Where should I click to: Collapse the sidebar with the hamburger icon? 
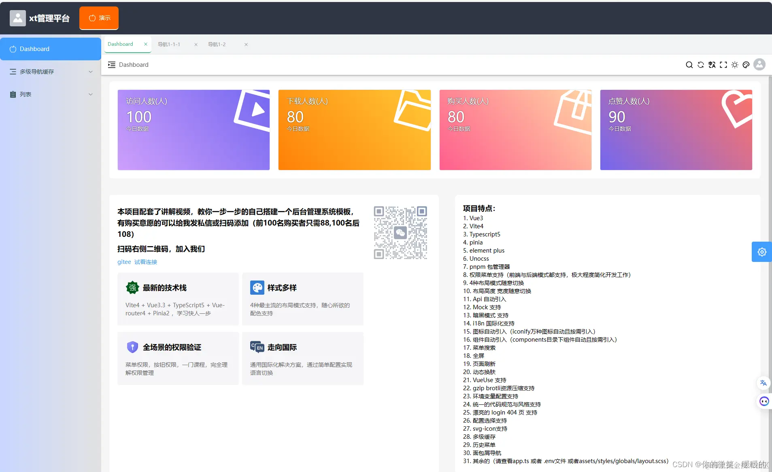coord(111,65)
